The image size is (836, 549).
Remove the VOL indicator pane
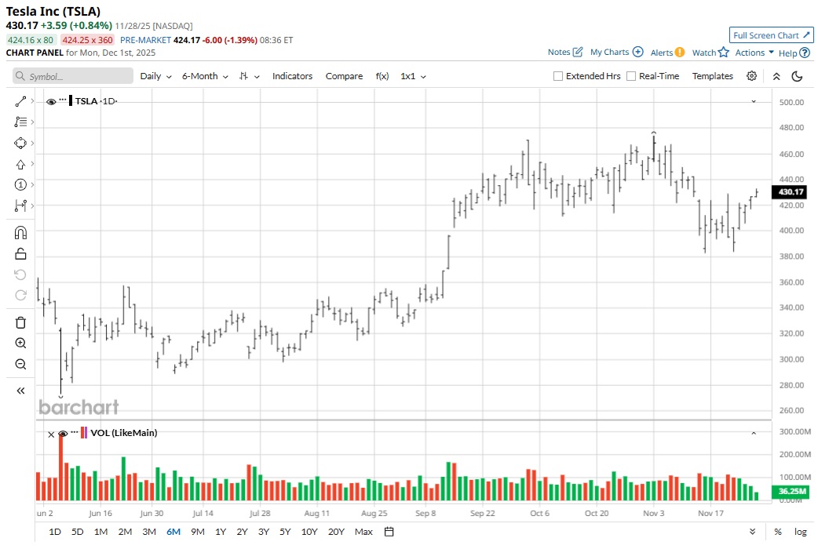click(51, 434)
